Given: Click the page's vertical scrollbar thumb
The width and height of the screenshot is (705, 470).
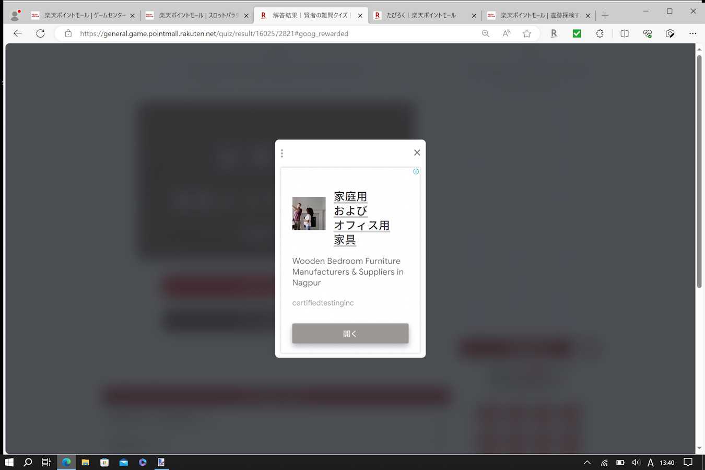Looking at the screenshot, I should pyautogui.click(x=699, y=171).
